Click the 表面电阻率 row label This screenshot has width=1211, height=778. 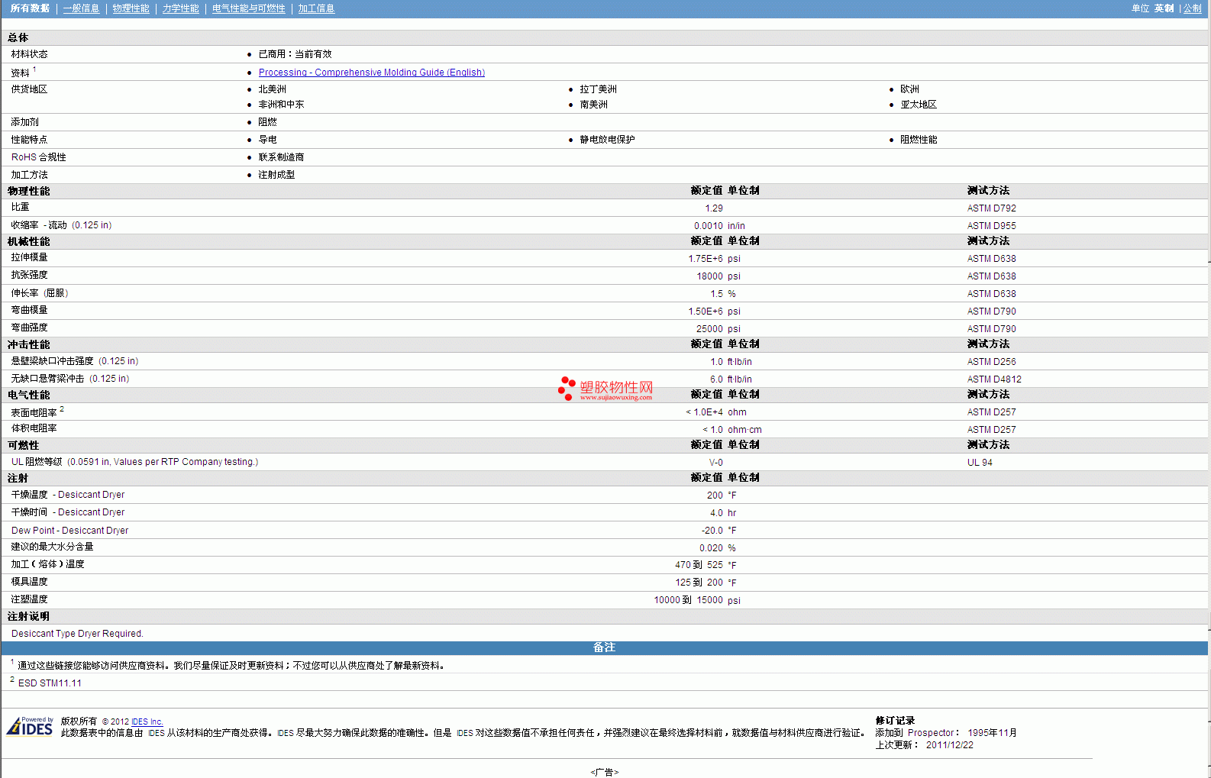coord(34,413)
